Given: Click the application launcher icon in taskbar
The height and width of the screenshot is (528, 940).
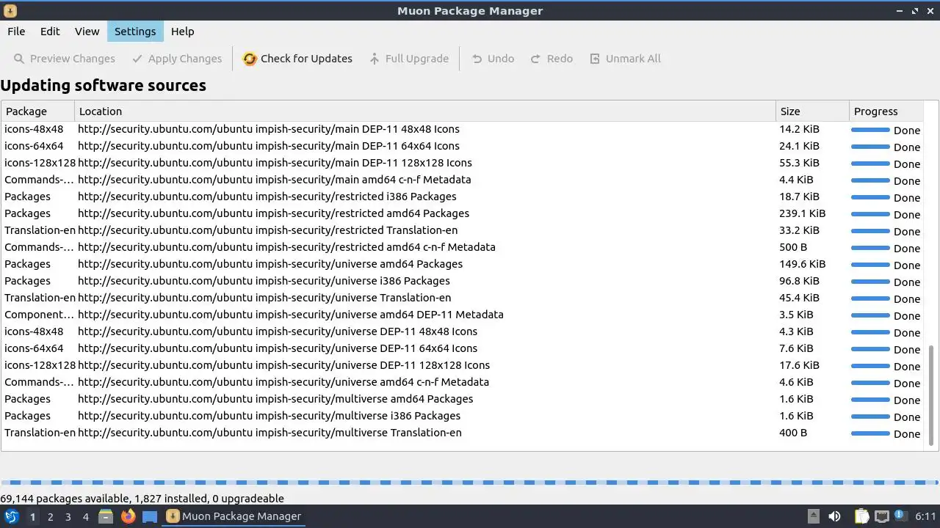Looking at the screenshot, I should [x=12, y=516].
